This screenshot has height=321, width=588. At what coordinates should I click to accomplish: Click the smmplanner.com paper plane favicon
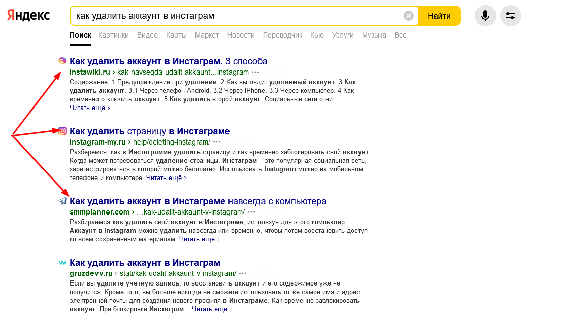62,201
